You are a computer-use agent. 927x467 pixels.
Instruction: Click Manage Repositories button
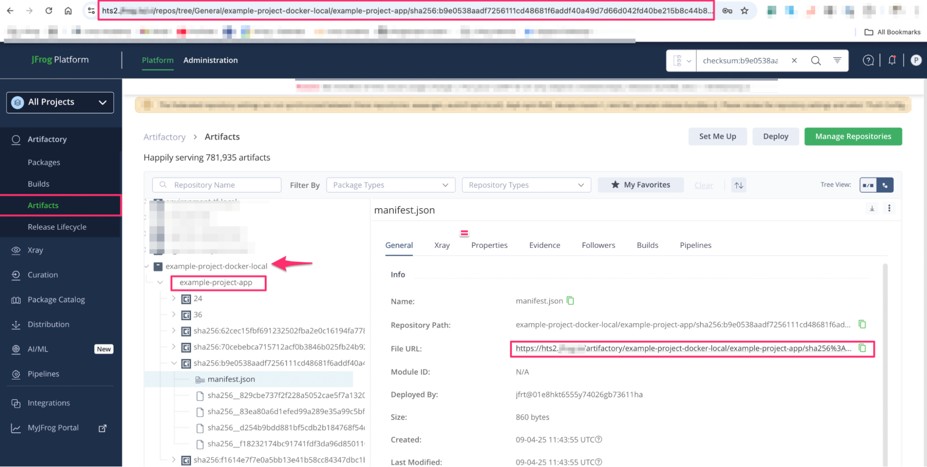click(x=853, y=137)
